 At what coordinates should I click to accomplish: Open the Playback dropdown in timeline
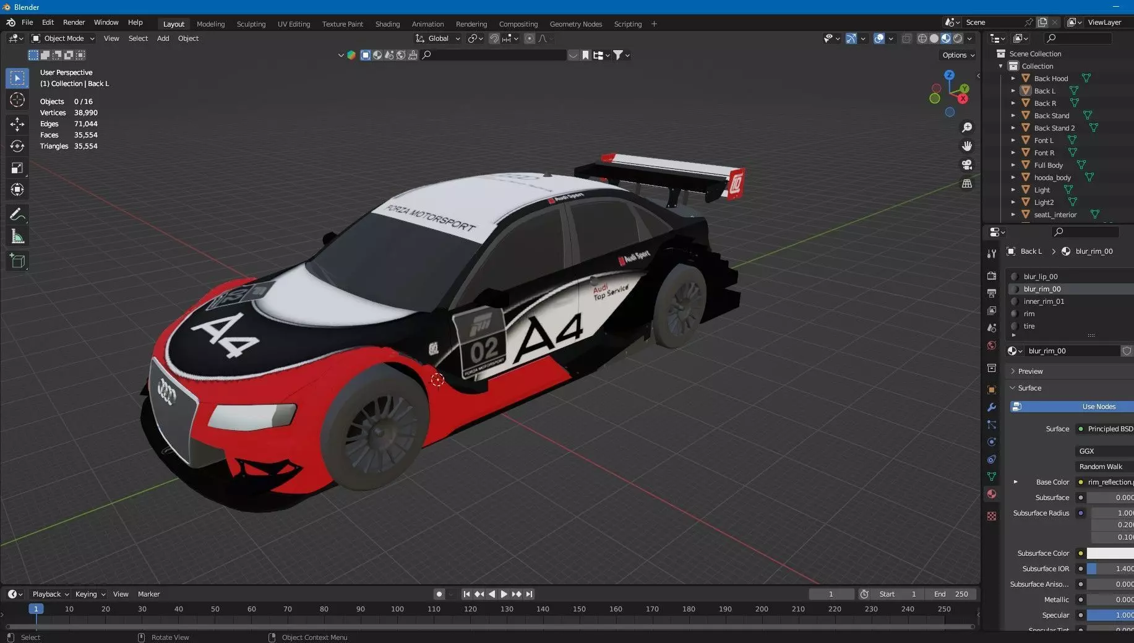click(51, 594)
